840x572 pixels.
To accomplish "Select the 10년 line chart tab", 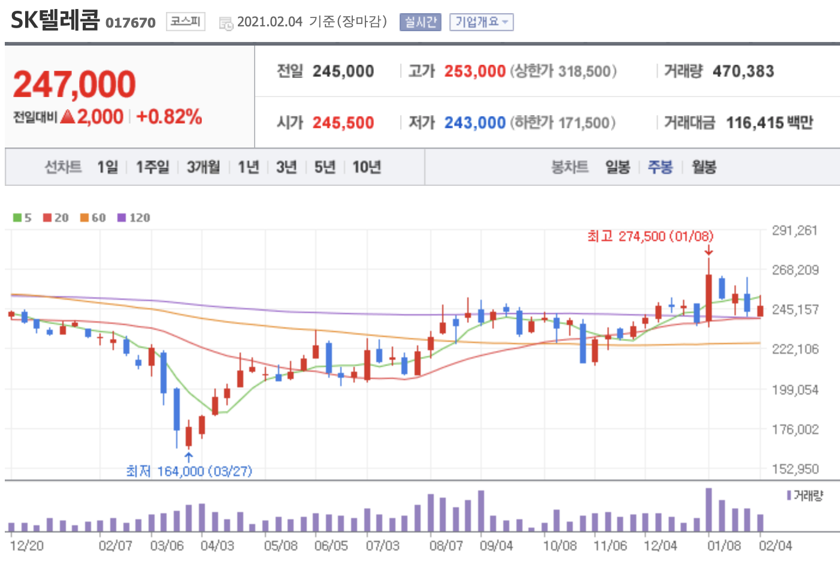I will pos(367,167).
